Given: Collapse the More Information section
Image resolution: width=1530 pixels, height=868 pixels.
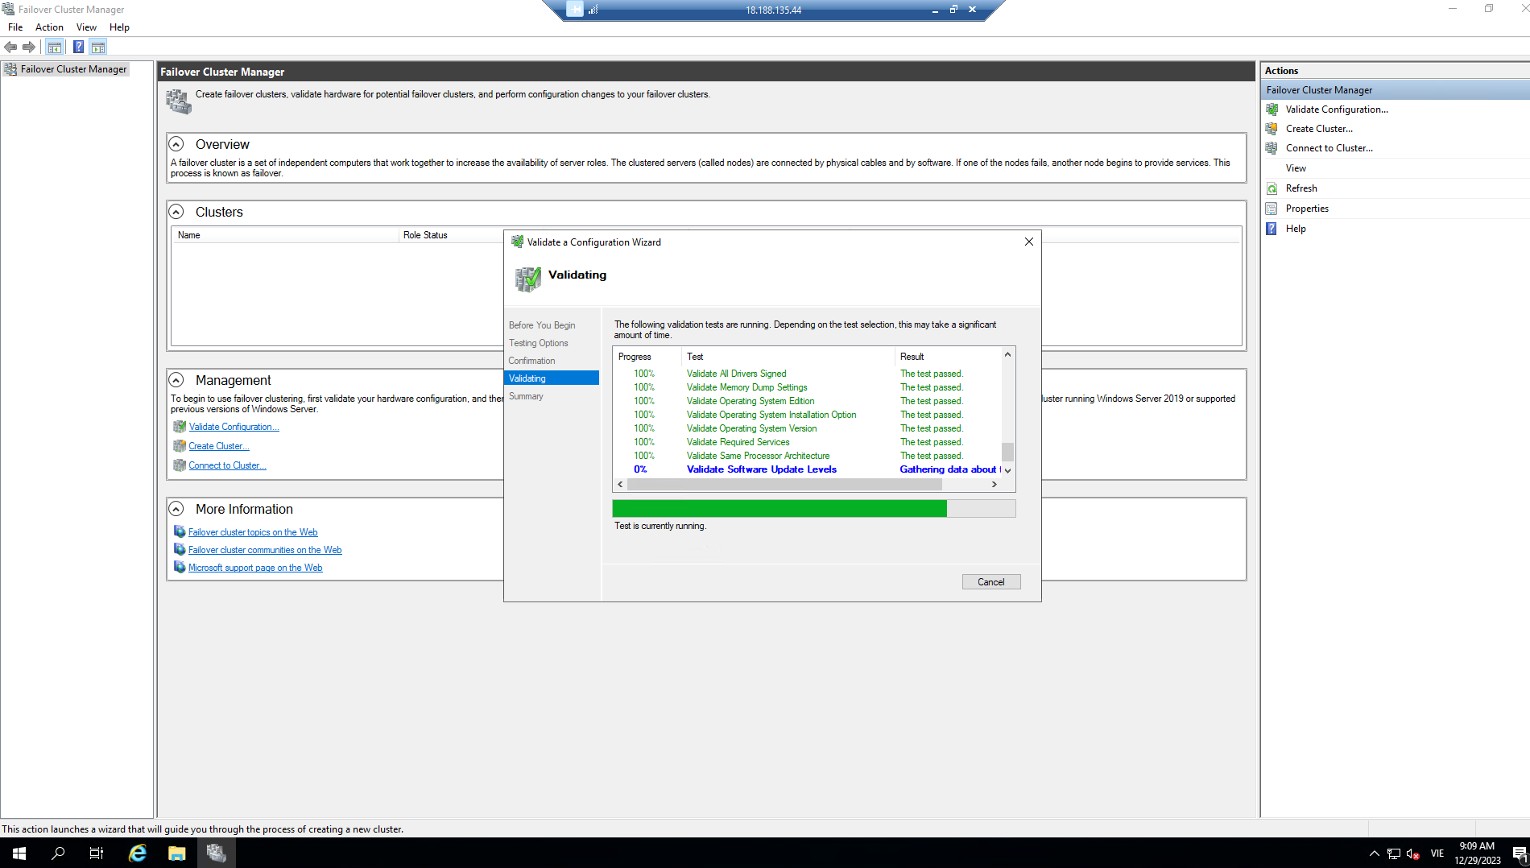Looking at the screenshot, I should [x=176, y=509].
